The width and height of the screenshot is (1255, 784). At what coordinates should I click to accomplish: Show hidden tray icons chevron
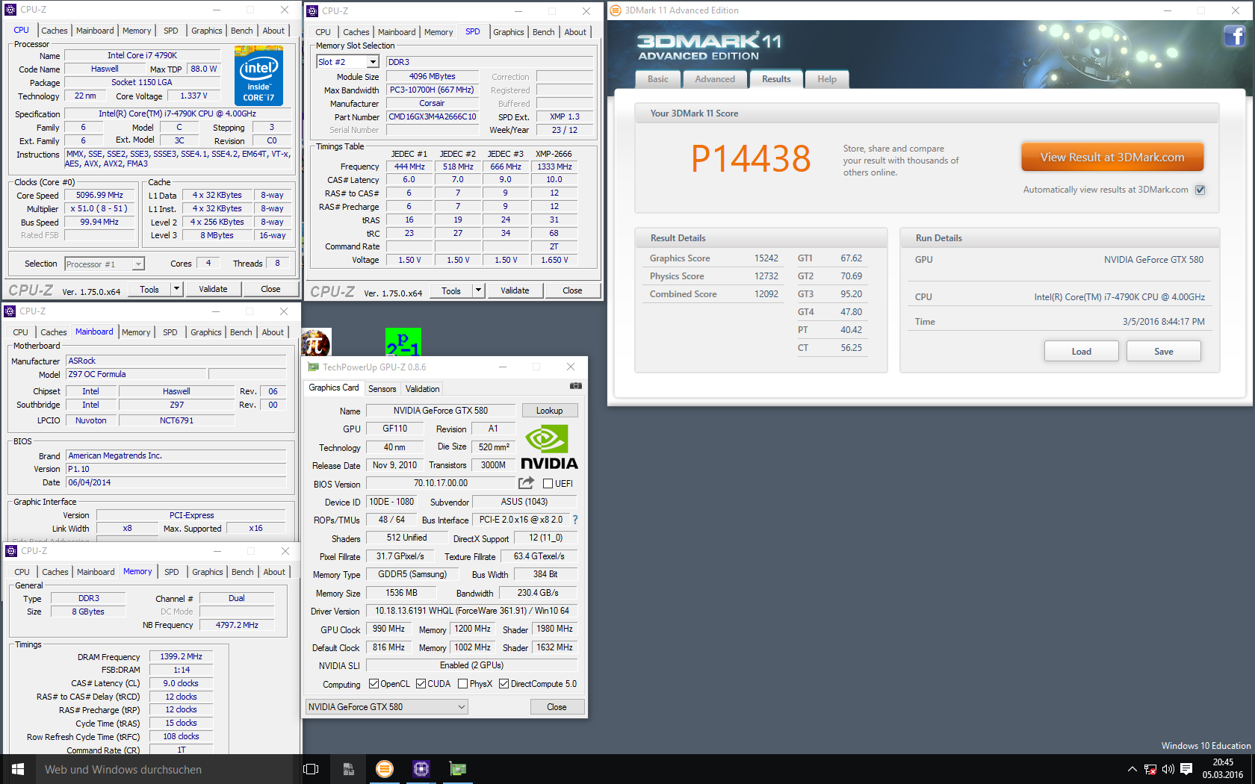click(1132, 769)
